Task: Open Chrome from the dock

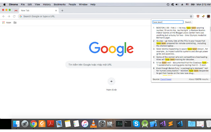Action: tap(33, 124)
